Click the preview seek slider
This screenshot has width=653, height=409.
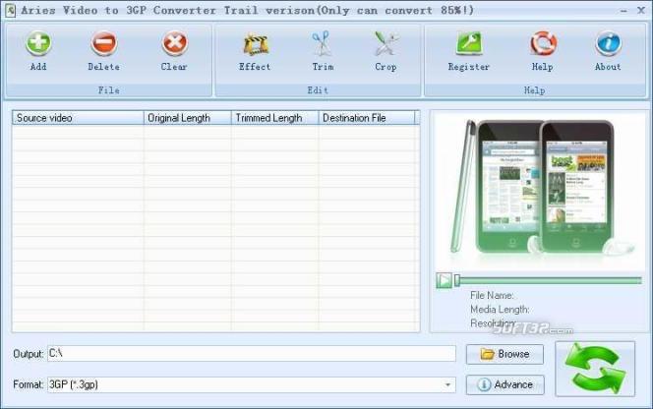(x=548, y=280)
